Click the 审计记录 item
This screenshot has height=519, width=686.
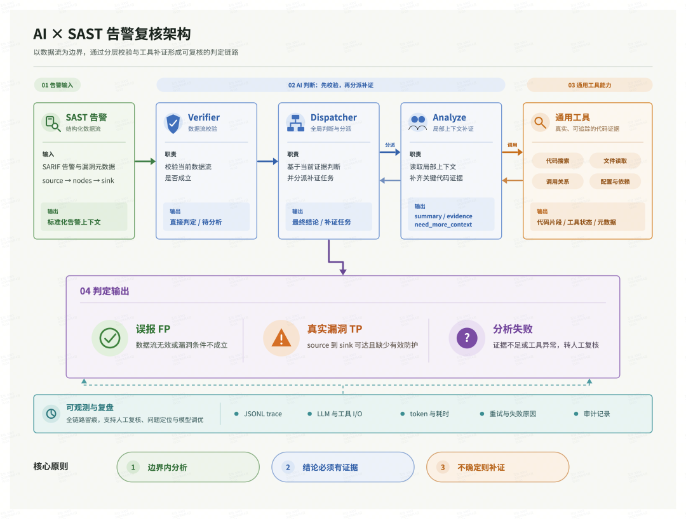596,414
